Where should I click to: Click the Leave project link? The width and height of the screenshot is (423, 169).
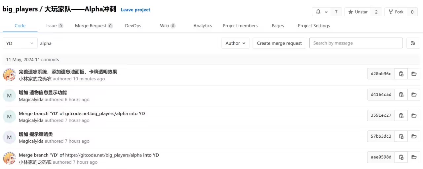point(135,10)
